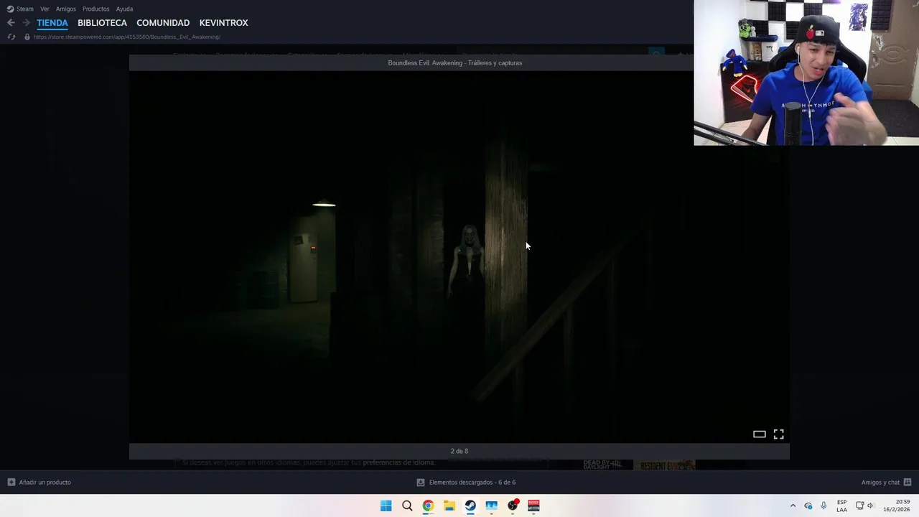Click the downloads icon in the bottom bar

point(421,483)
